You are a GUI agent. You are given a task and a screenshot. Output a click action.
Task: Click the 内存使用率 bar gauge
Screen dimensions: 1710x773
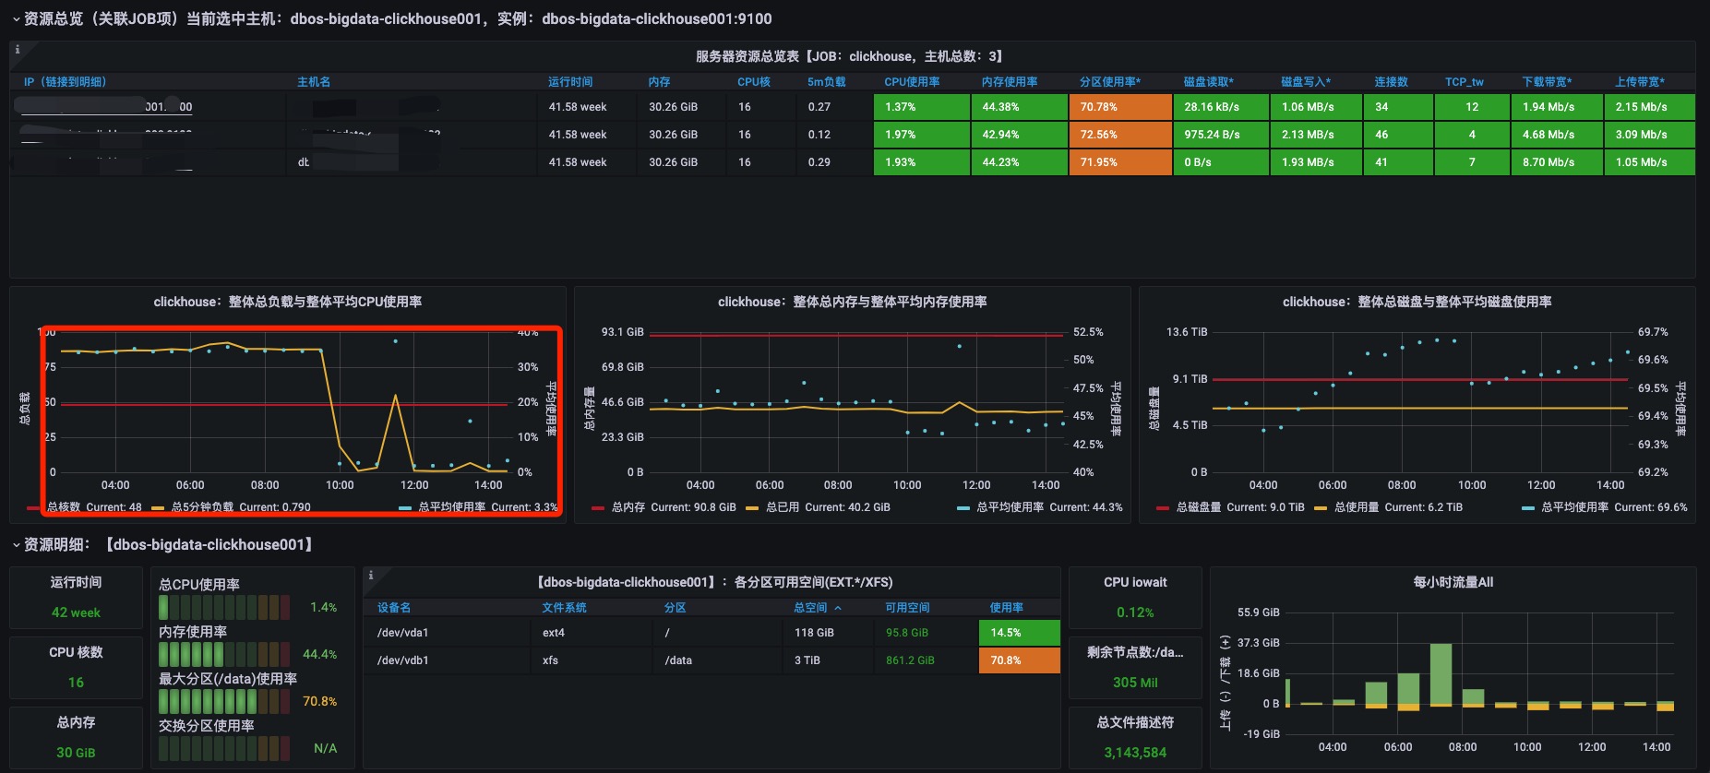pos(225,654)
